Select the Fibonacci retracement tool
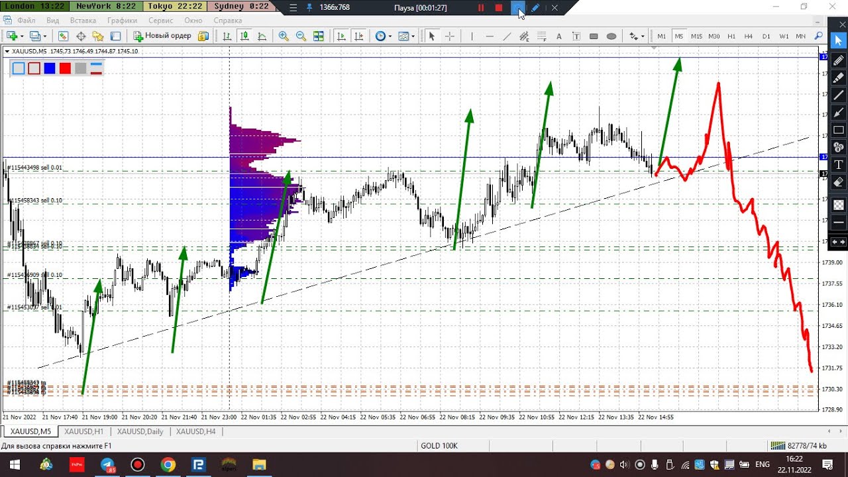This screenshot has width=848, height=477. click(x=541, y=36)
